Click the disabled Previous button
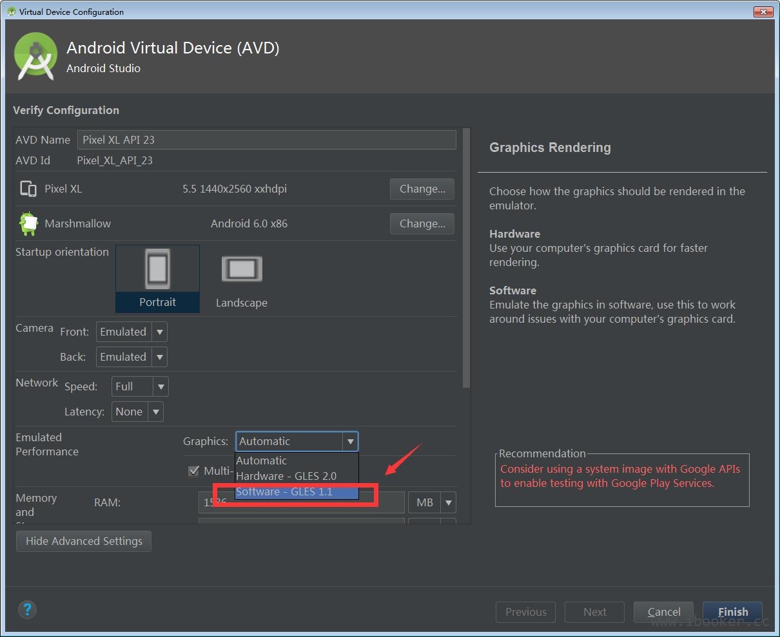780x637 pixels. click(526, 612)
